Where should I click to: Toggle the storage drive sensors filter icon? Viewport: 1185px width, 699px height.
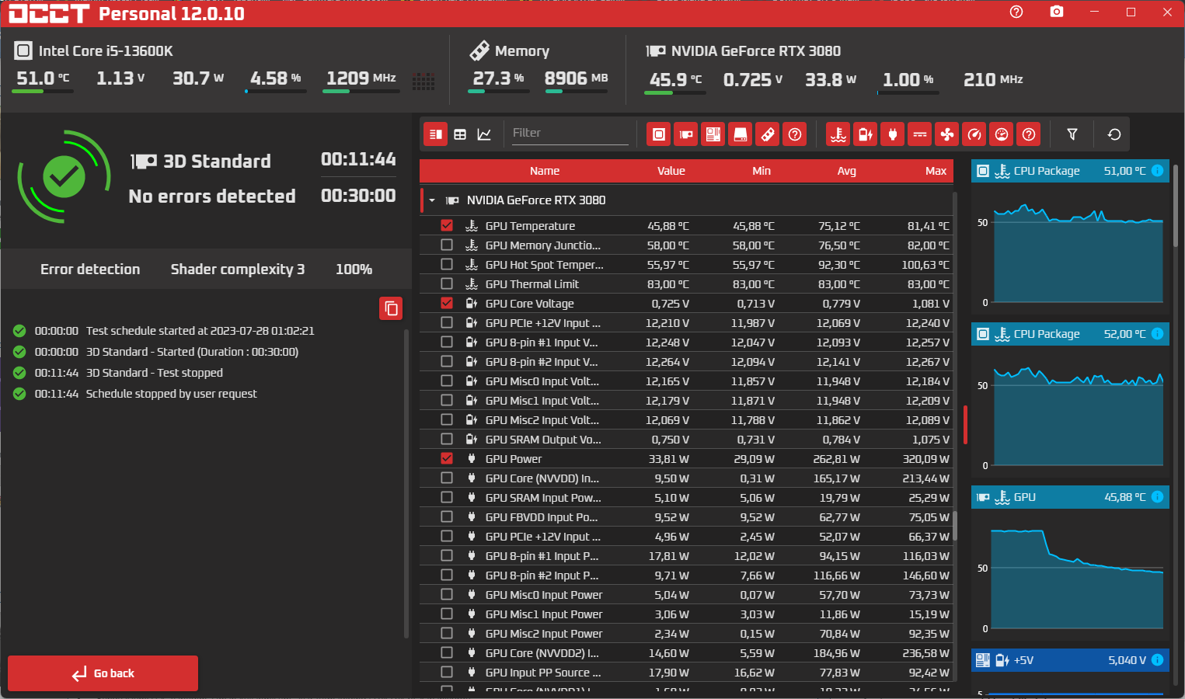tap(741, 134)
